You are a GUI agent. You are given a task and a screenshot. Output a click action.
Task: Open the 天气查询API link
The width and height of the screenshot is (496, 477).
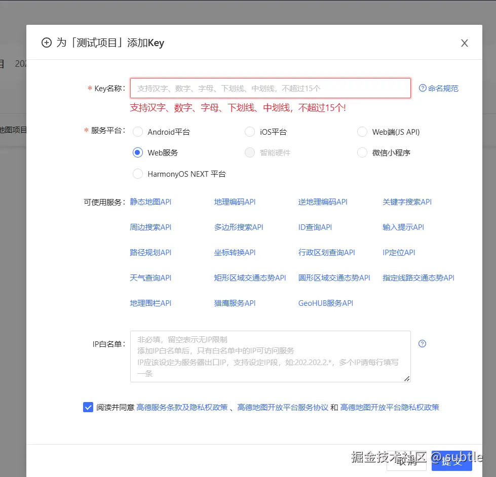tap(150, 278)
